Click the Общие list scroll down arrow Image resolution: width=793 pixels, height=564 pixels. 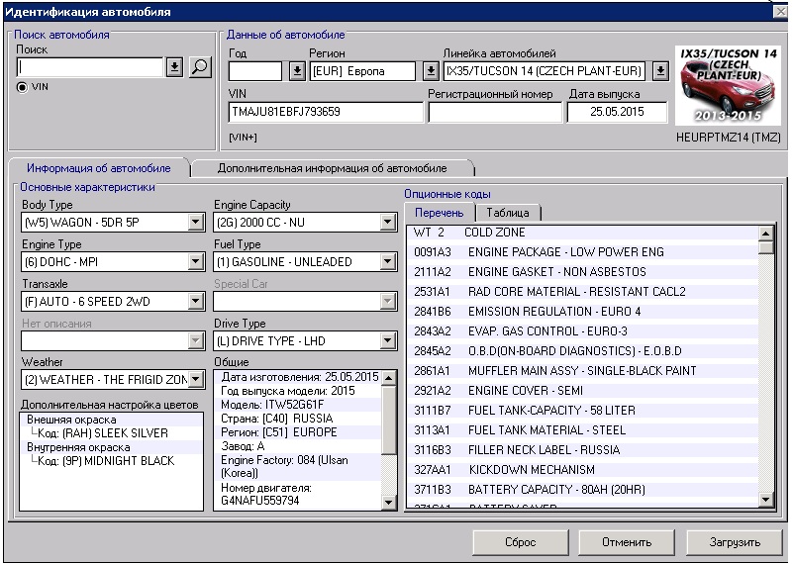388,502
